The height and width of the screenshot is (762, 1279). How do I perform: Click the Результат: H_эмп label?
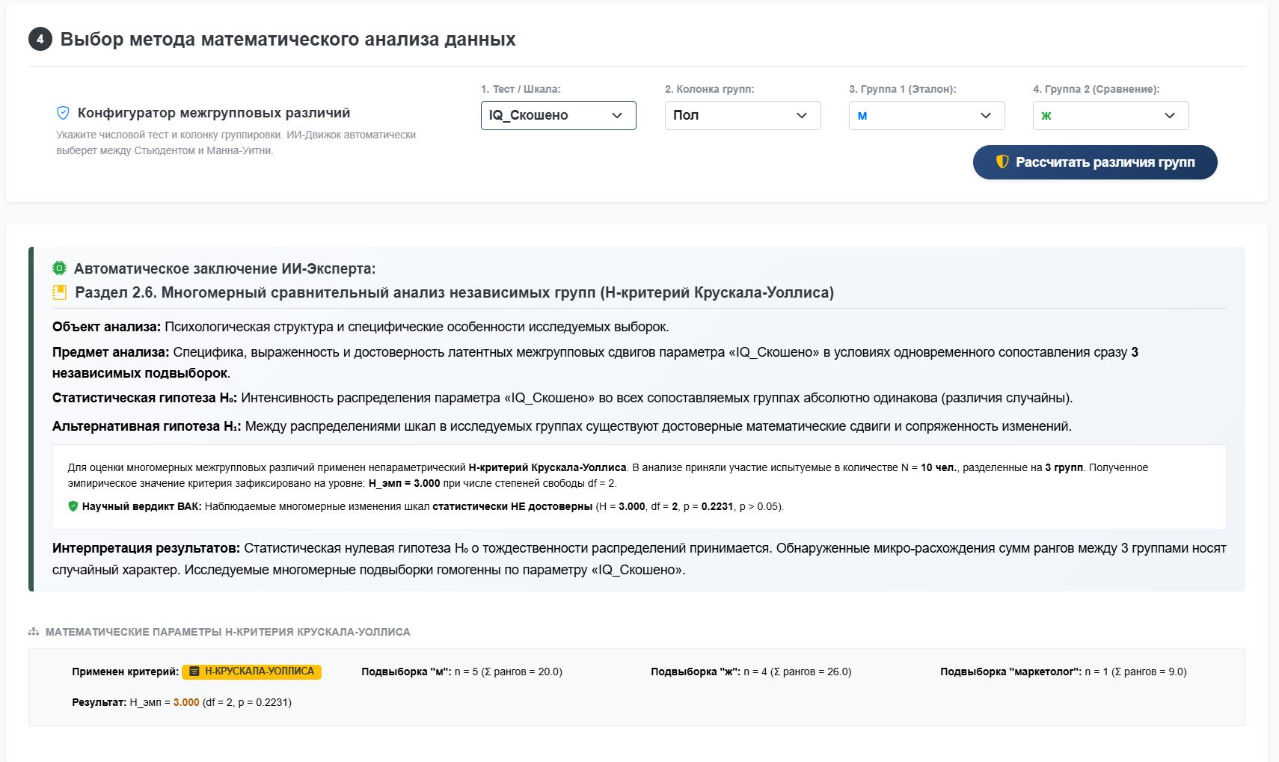click(120, 702)
